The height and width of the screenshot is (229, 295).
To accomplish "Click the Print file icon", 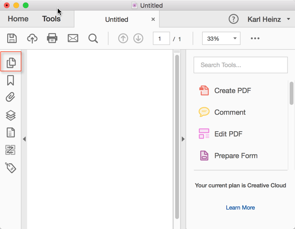I will click(x=53, y=38).
